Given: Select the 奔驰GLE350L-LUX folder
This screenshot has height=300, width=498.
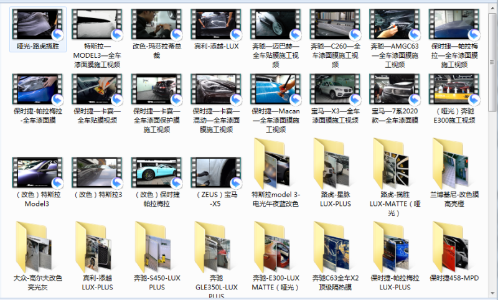Looking at the screenshot, I should (212, 247).
